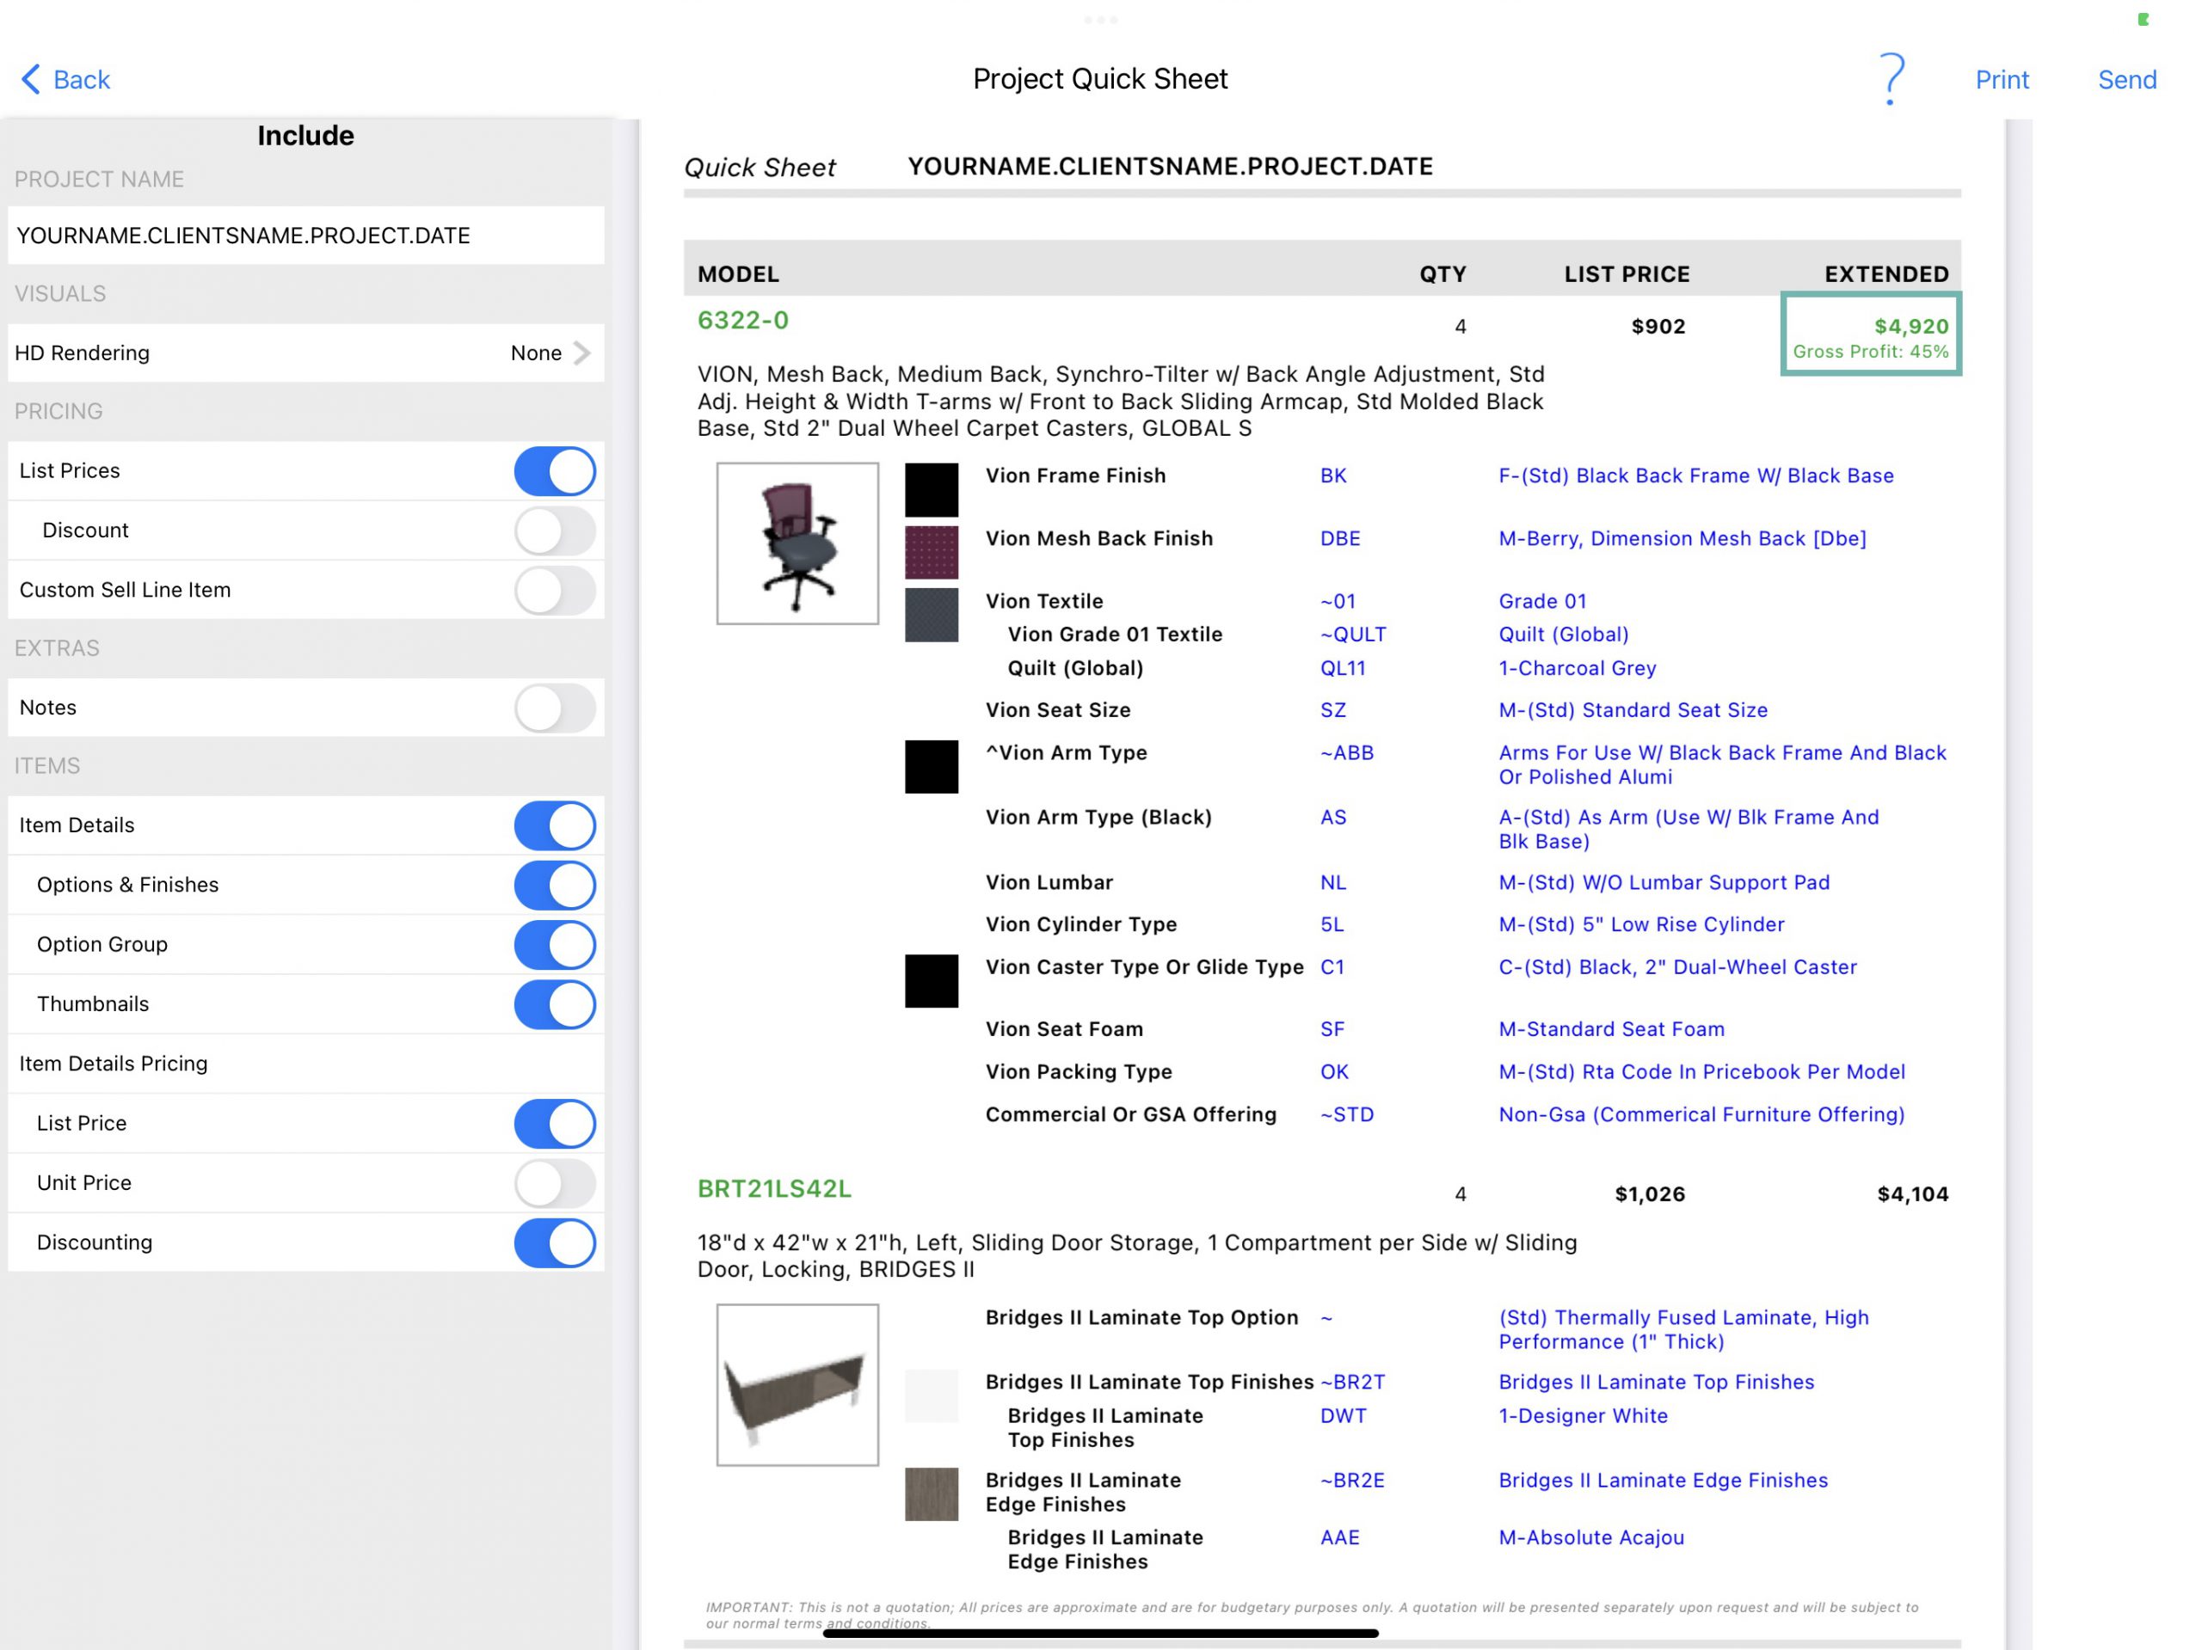
Task: Tap the Print button
Action: click(x=2001, y=80)
